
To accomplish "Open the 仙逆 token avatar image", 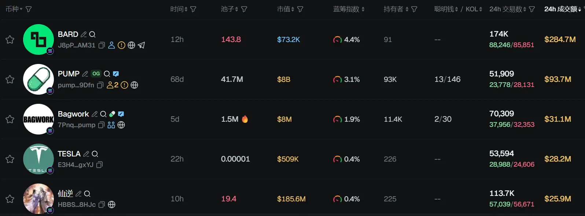I will coord(38,198).
